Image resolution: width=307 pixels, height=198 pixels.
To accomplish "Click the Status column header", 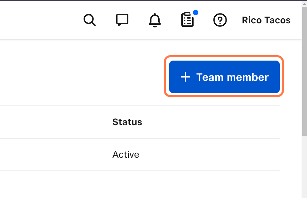I will pos(127,122).
